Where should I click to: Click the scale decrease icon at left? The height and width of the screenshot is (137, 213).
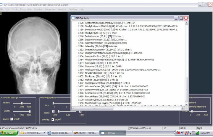53,111
